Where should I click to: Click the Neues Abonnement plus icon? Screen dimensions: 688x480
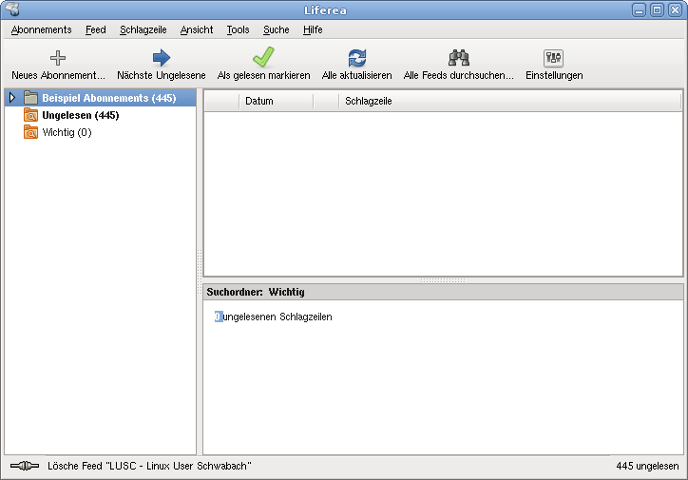point(58,58)
